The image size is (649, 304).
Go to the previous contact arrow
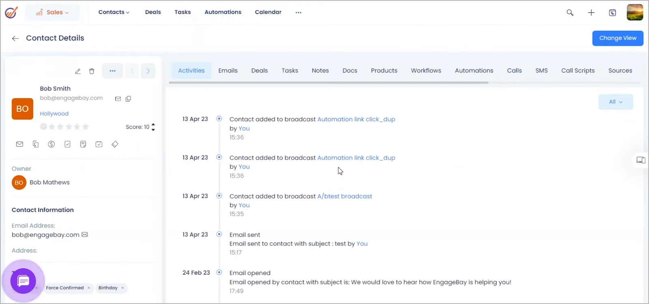pyautogui.click(x=132, y=71)
